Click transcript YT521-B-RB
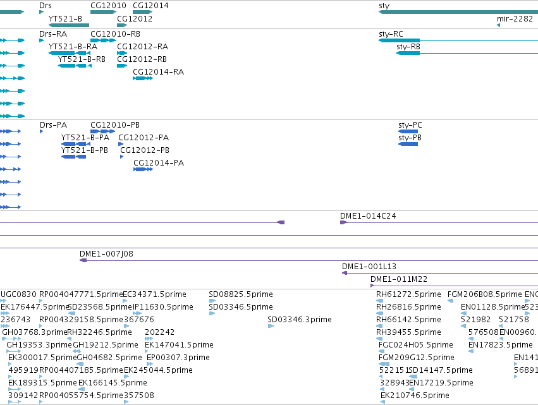 click(x=75, y=66)
